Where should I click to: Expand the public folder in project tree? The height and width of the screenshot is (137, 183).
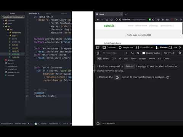coord(4,24)
